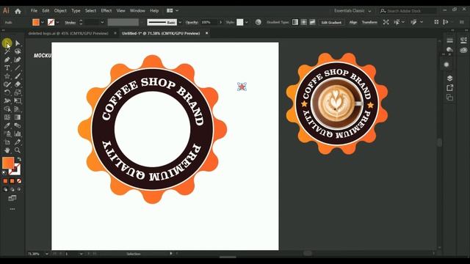Open zoom level dropdown in status bar
The image size is (470, 264).
47,254
